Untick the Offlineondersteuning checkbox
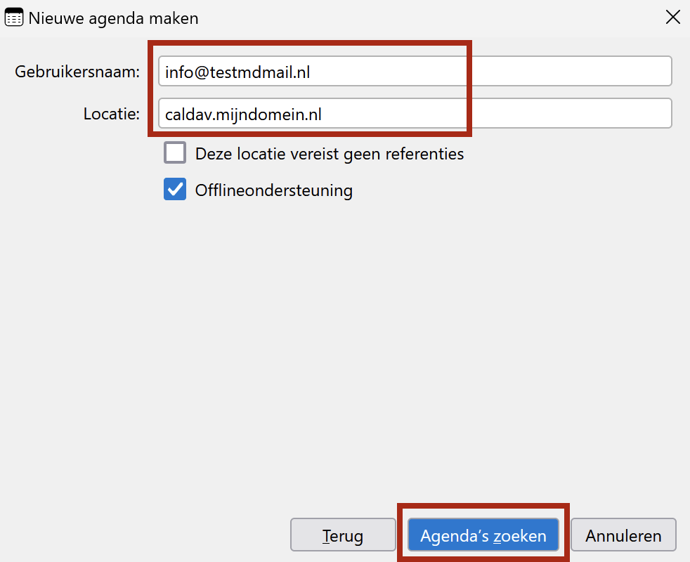The width and height of the screenshot is (690, 562). [x=175, y=190]
